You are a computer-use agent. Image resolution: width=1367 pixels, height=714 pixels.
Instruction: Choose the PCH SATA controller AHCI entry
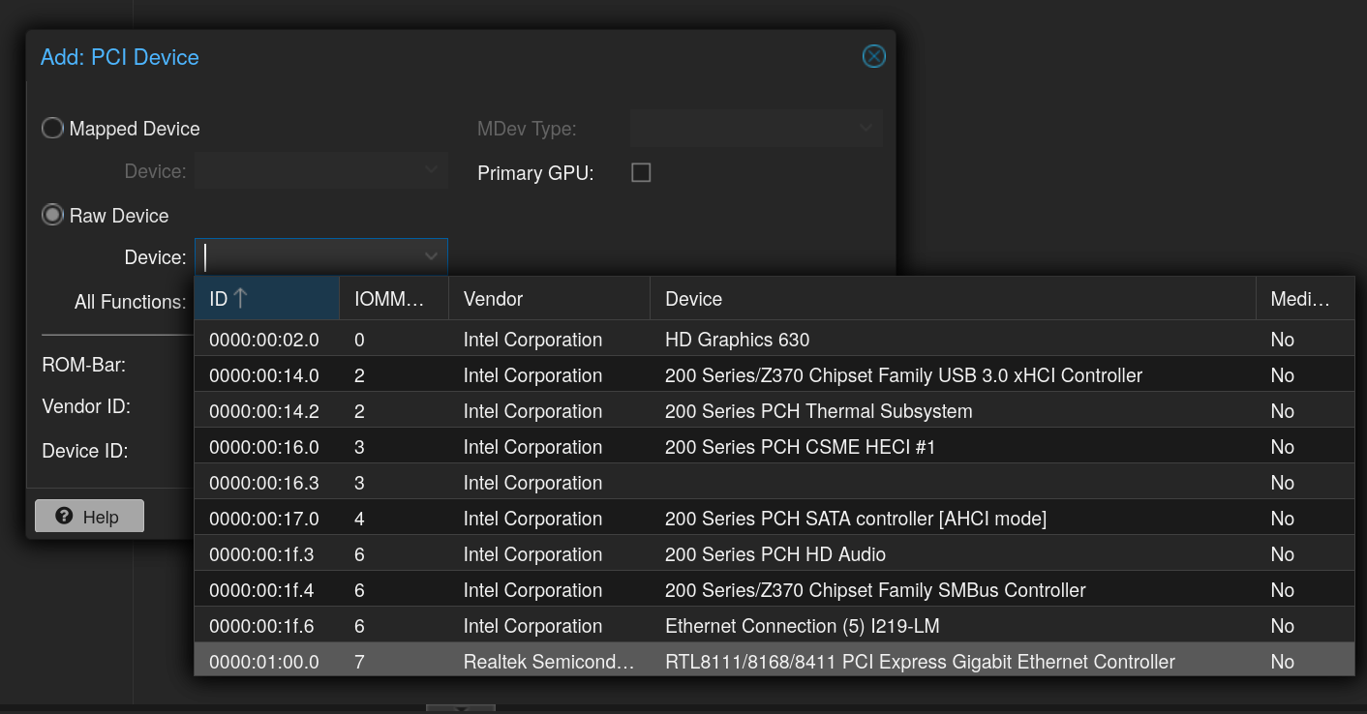click(x=855, y=519)
